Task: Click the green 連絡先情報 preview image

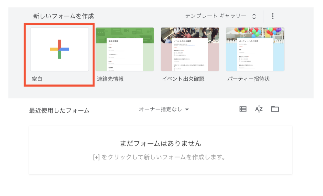Action: 125,49
